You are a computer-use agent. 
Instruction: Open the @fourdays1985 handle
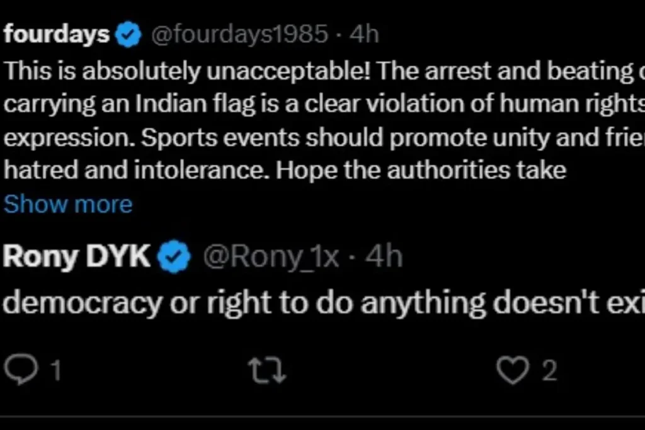pos(240,34)
